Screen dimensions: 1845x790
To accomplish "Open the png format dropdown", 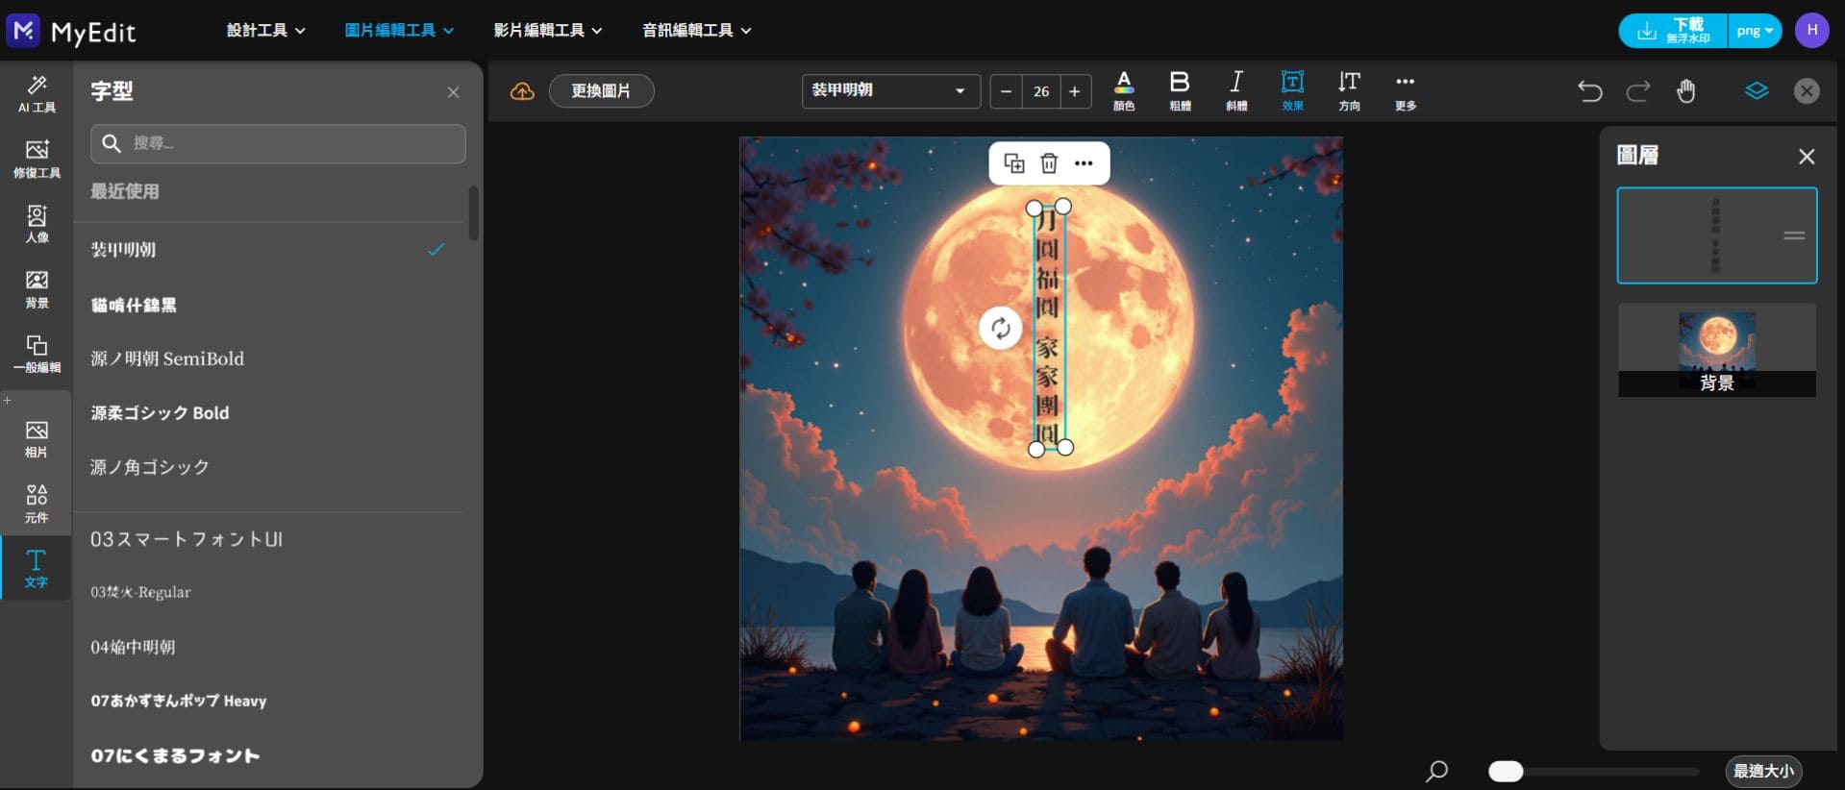I will click(x=1755, y=31).
